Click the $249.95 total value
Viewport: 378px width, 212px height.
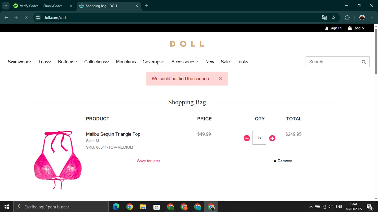[x=294, y=134]
